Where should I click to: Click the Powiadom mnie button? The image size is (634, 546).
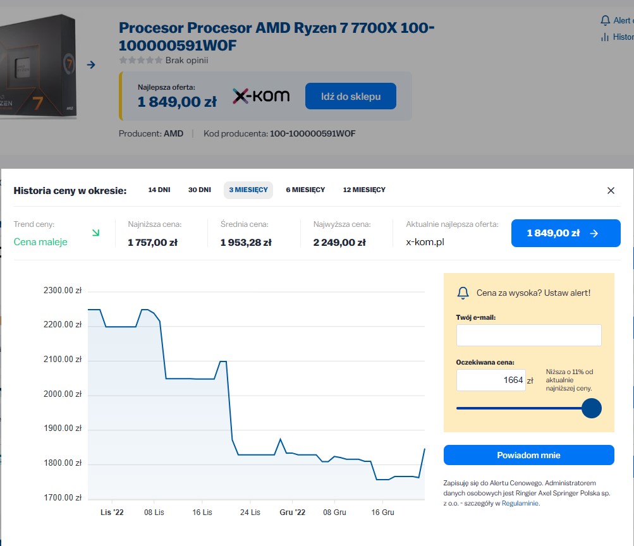529,455
